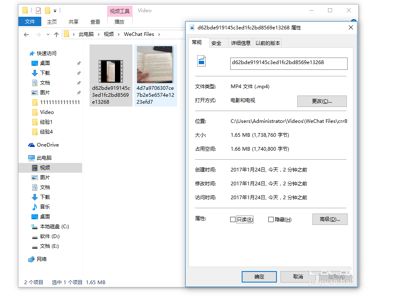Open the quick access toolbar customize dropdown
This screenshot has width=402, height=296.
55,11
